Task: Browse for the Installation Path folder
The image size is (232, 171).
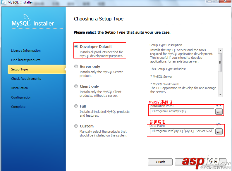Action: click(219, 112)
